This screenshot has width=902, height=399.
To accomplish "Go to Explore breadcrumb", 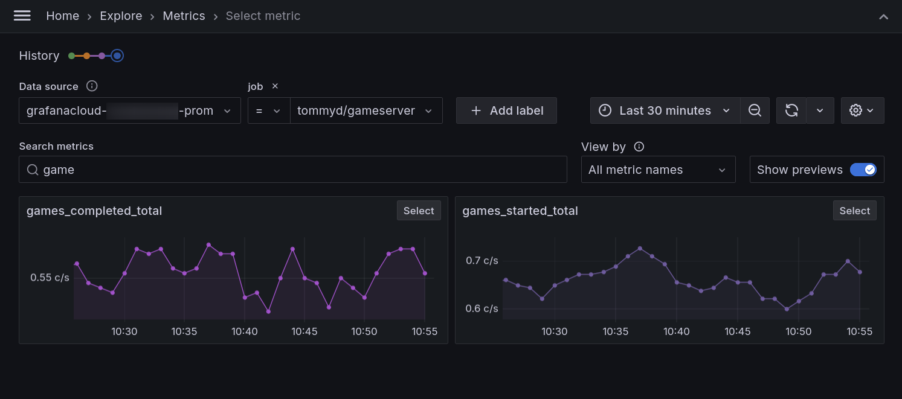I will point(121,16).
